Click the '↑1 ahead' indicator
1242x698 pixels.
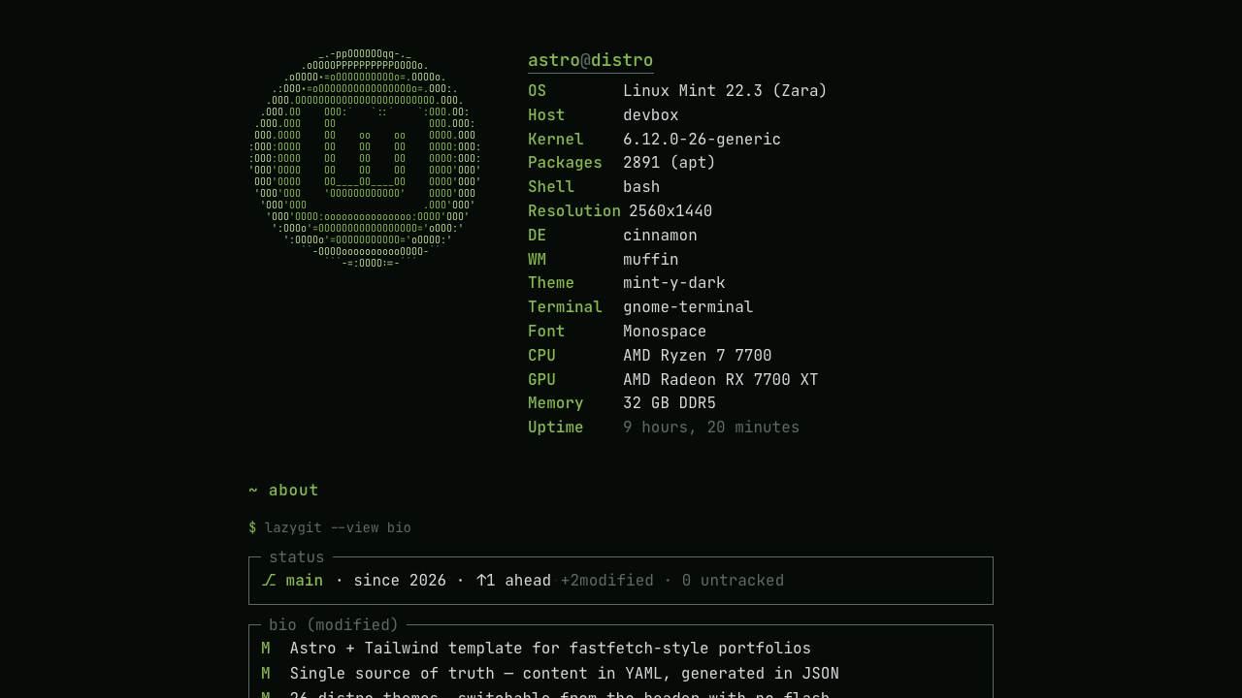tap(513, 581)
